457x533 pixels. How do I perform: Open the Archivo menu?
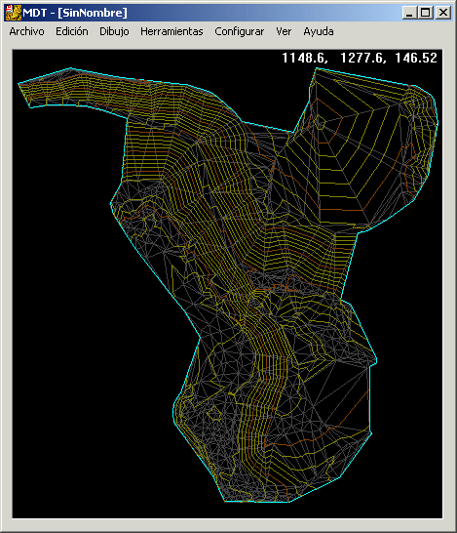[27, 31]
